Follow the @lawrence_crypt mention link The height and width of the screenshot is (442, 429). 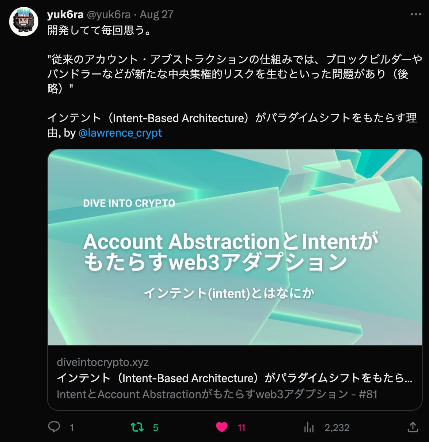point(120,133)
